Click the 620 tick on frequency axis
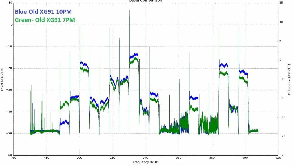294x166 pixels. coord(278,158)
